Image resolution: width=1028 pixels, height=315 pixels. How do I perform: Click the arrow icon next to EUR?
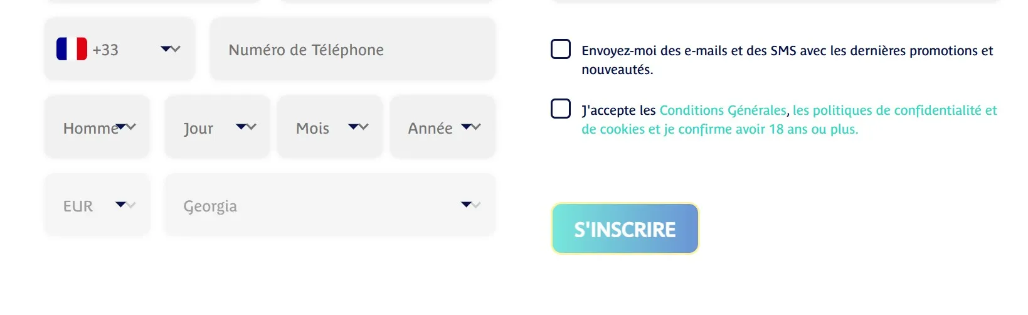coord(125,205)
